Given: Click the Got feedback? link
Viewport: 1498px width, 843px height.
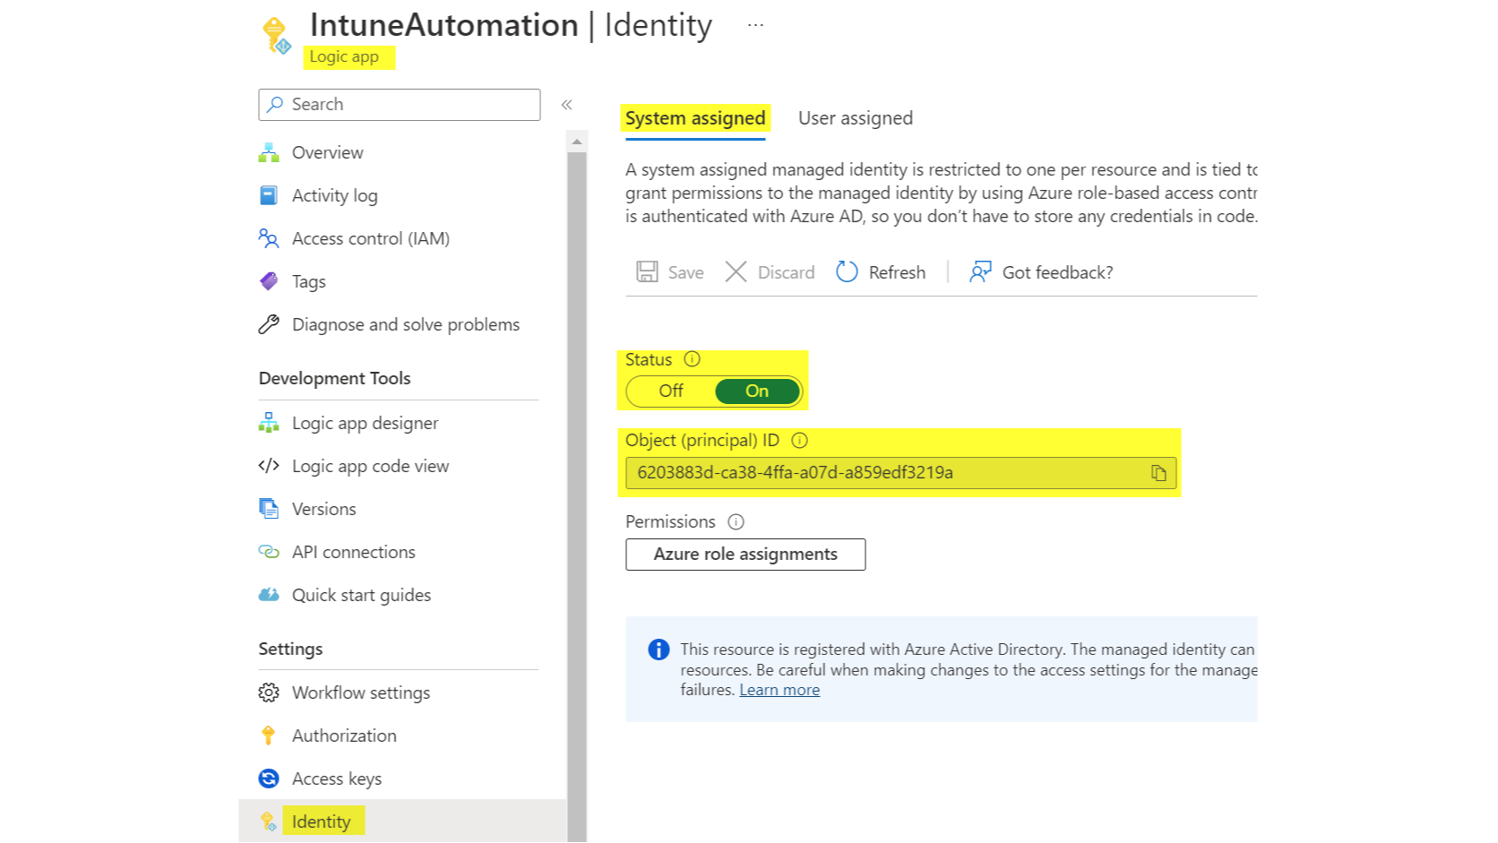Looking at the screenshot, I should [1057, 272].
